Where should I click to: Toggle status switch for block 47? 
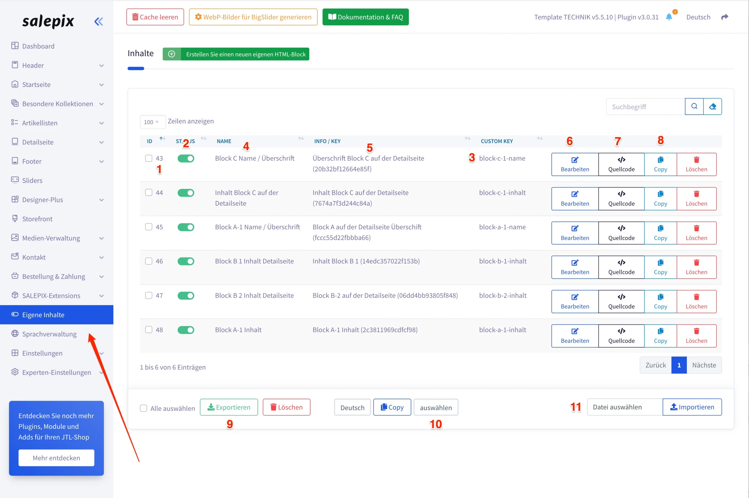(x=186, y=296)
